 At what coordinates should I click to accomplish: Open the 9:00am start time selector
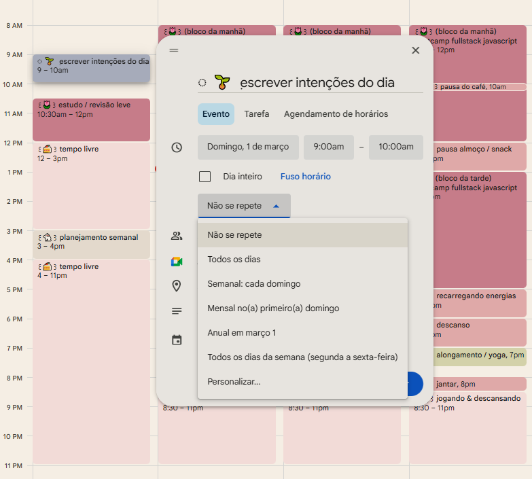[x=328, y=147]
